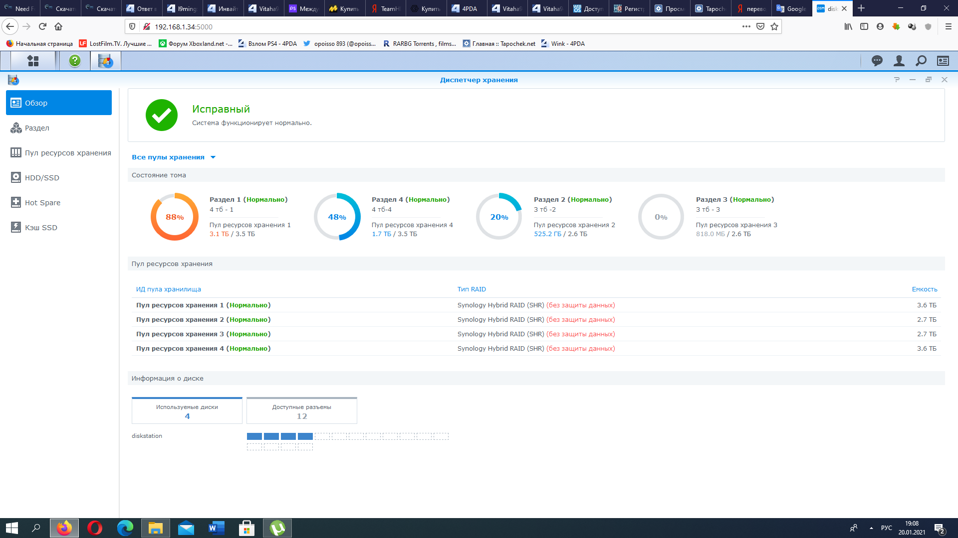Viewport: 958px width, 538px height.
Task: Click the 88% usage ring for Раздел 1
Action: [x=175, y=217]
